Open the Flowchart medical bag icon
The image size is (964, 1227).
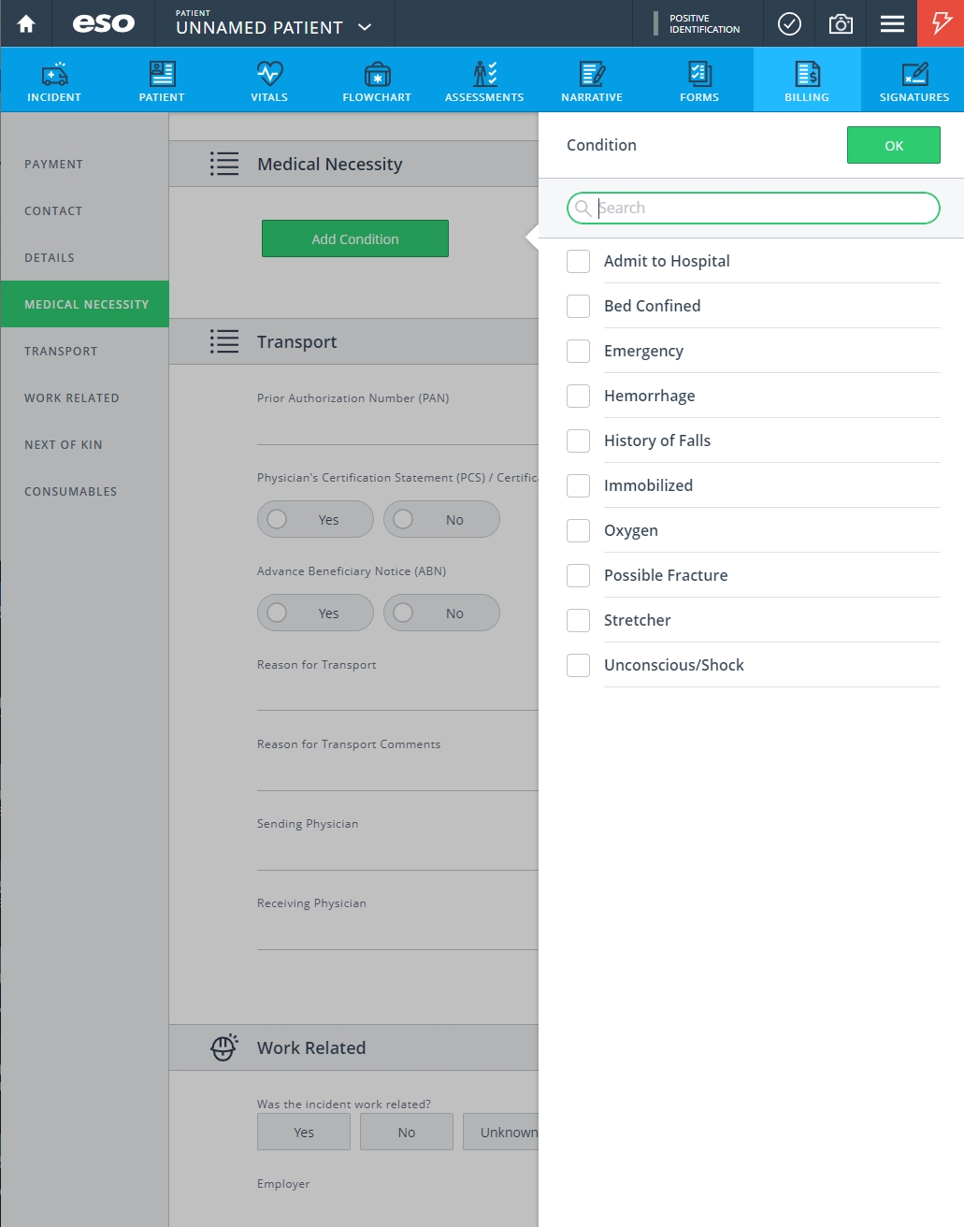(377, 74)
